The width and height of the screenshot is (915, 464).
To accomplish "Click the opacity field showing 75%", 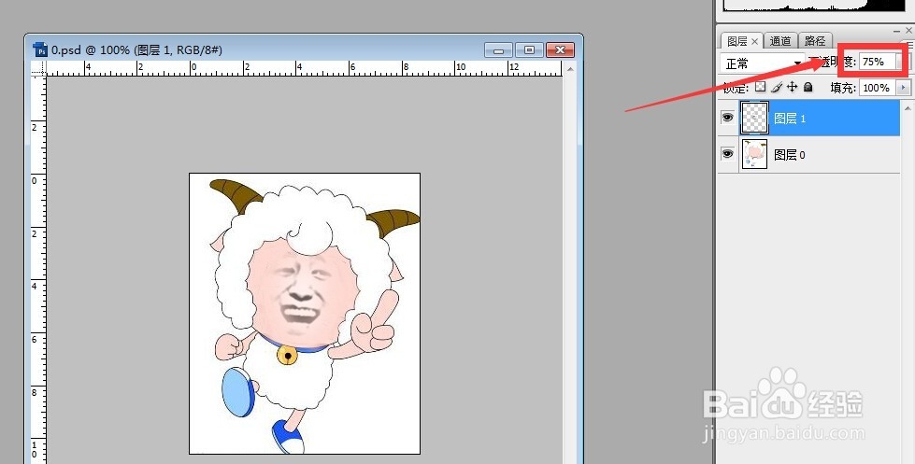I will coord(878,62).
